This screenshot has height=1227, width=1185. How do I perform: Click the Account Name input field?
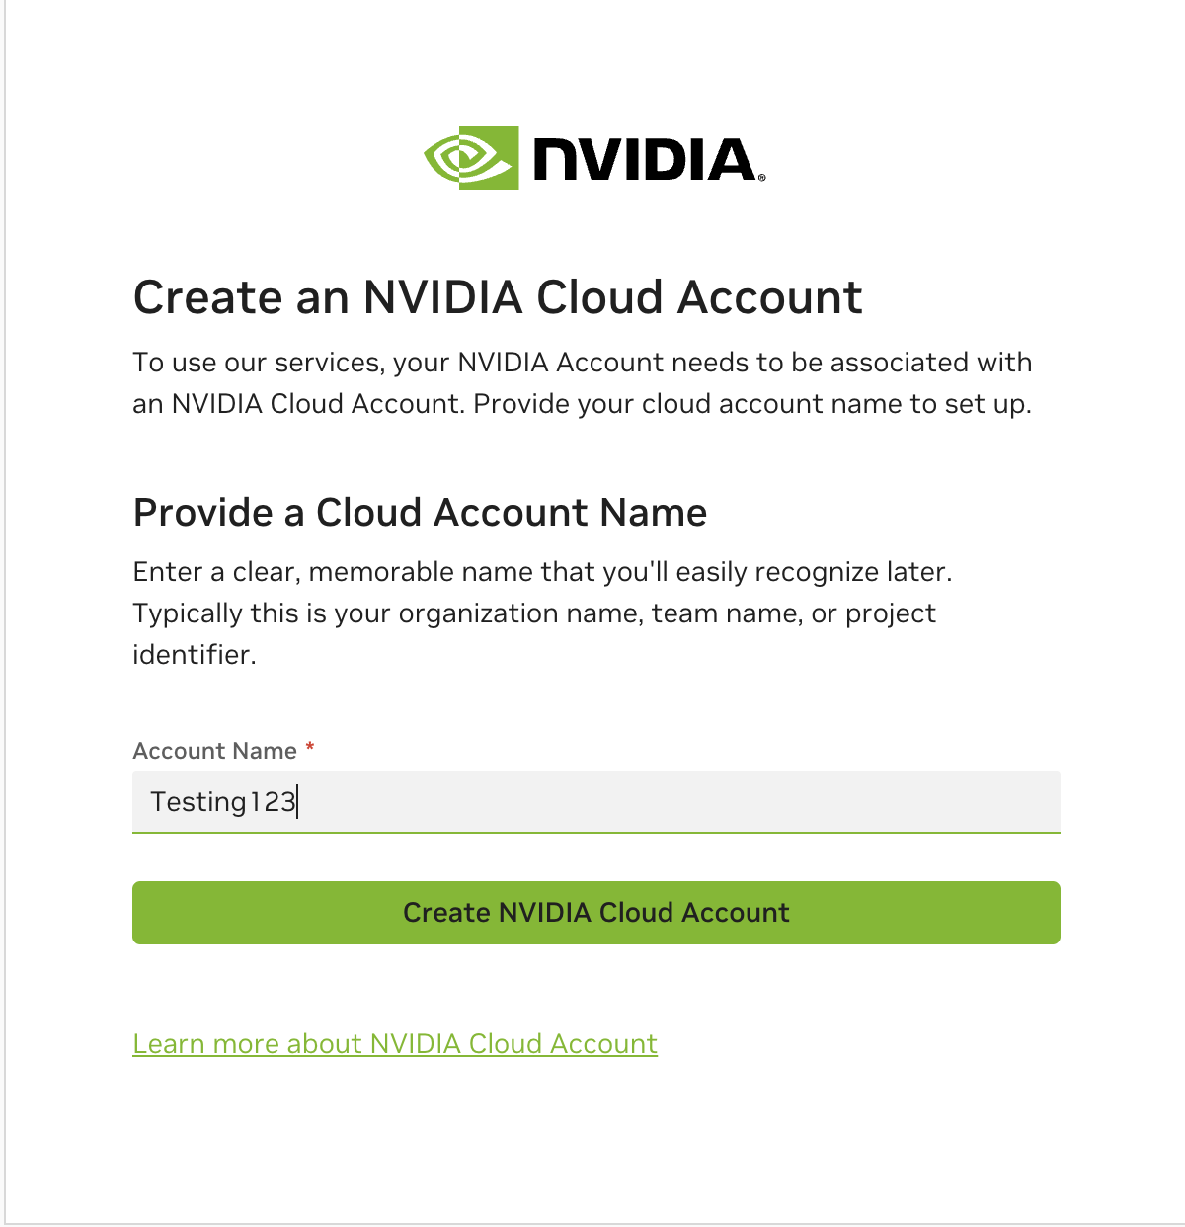point(595,801)
